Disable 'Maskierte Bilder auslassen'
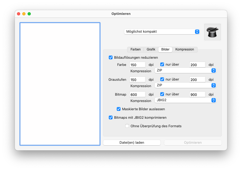 click(119, 109)
